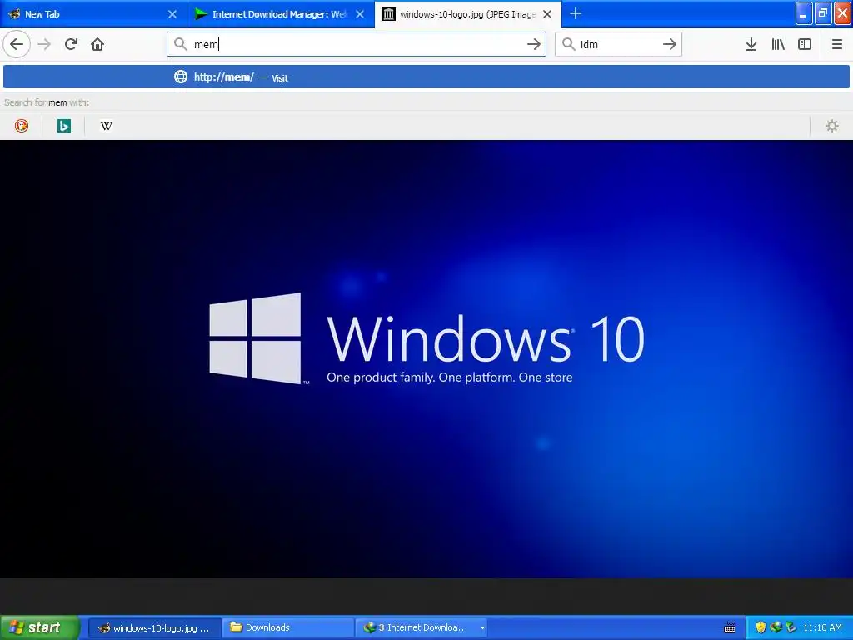
Task: Open a new tab with plus button
Action: tap(576, 13)
